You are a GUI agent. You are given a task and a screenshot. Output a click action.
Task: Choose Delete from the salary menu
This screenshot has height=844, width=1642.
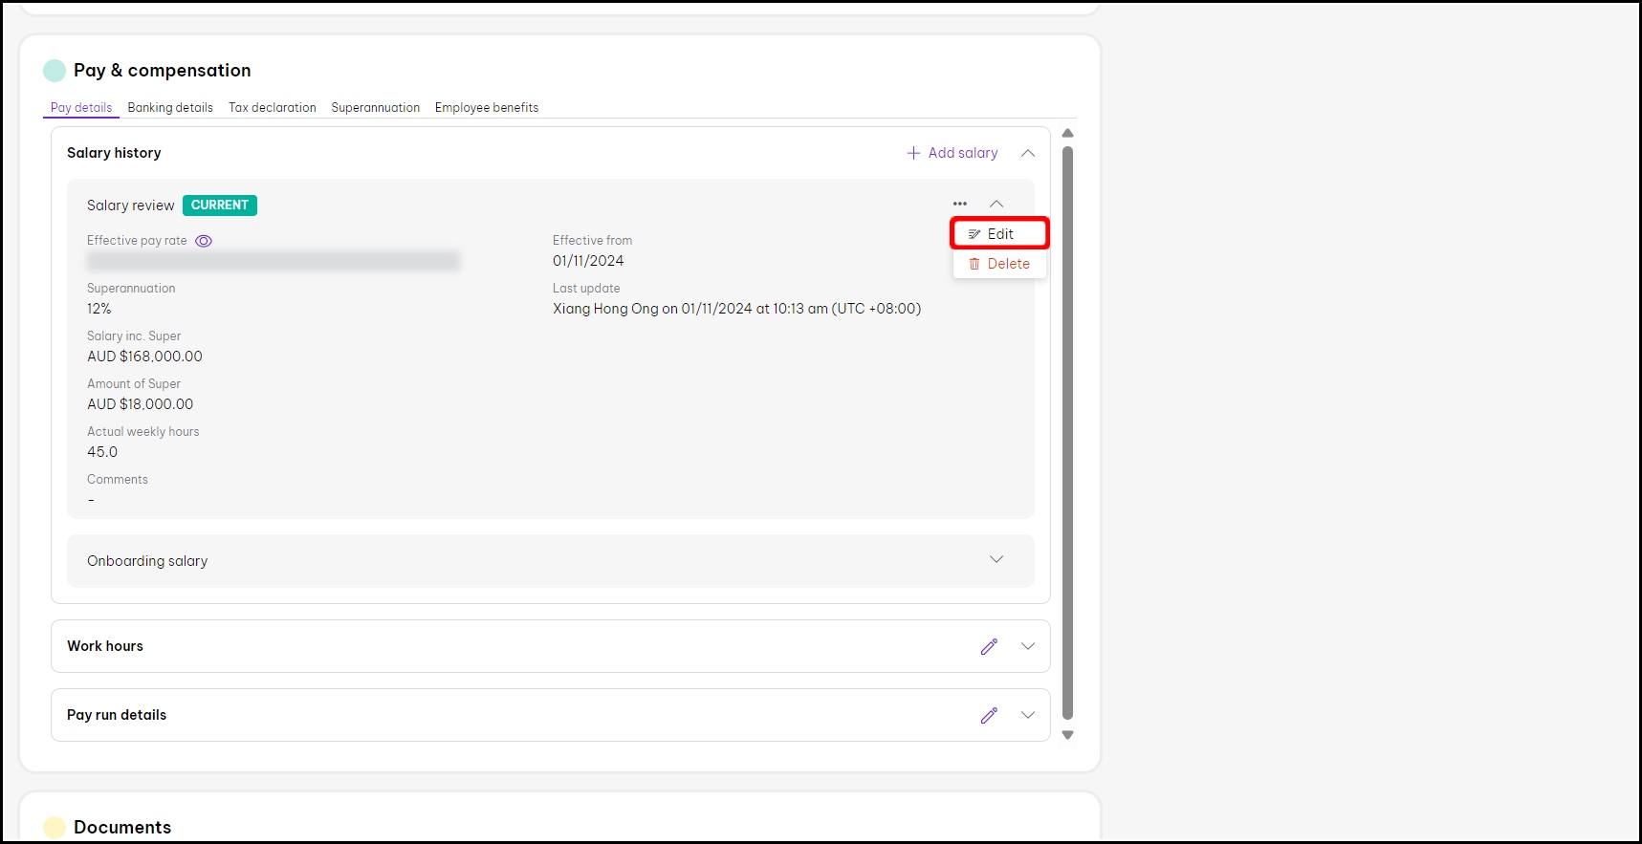click(998, 264)
